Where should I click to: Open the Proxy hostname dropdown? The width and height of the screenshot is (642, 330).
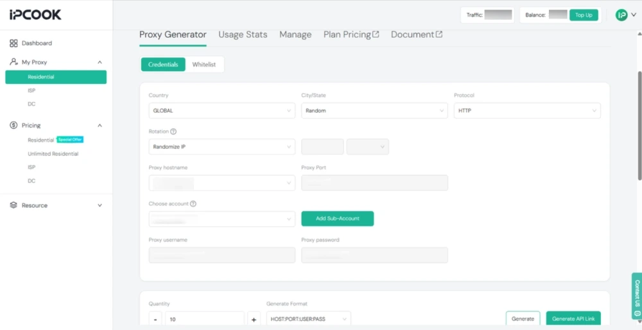222,183
